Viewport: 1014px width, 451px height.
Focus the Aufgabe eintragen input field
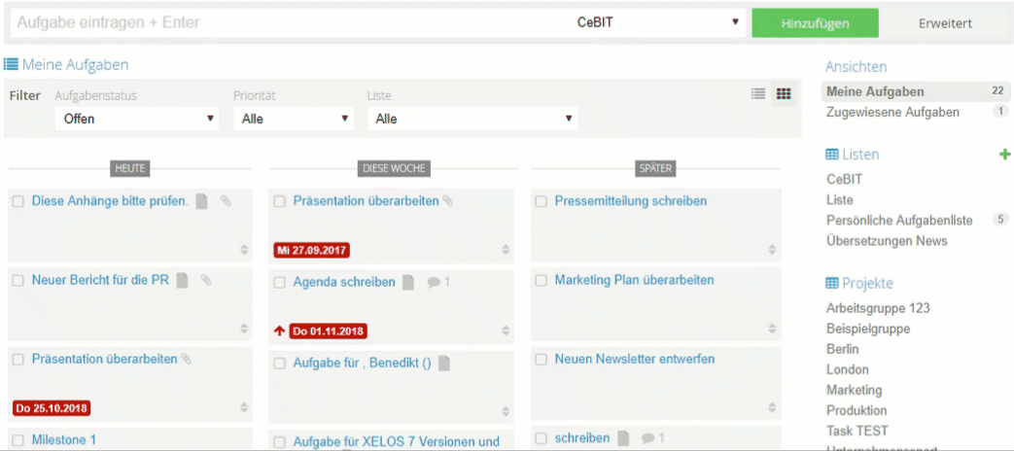click(x=282, y=22)
